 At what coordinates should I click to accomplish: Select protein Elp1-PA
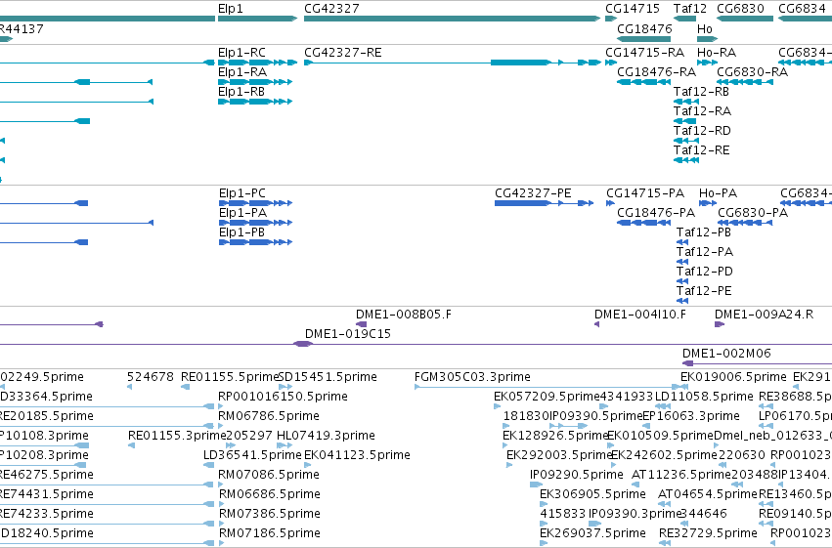coord(256,223)
